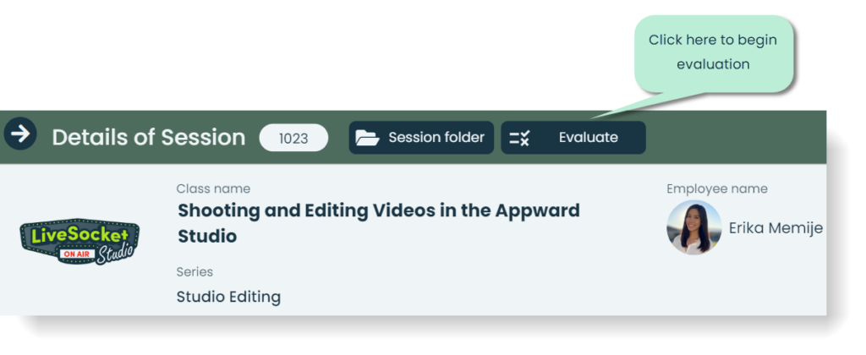Open the Session folder
This screenshot has width=866, height=355.
(421, 138)
